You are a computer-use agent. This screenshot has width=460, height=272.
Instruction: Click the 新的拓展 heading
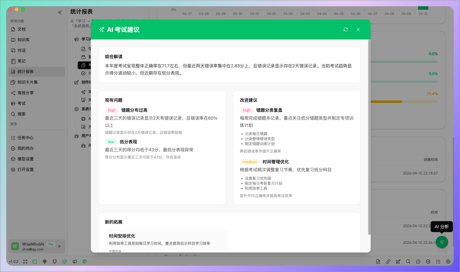[x=114, y=222]
